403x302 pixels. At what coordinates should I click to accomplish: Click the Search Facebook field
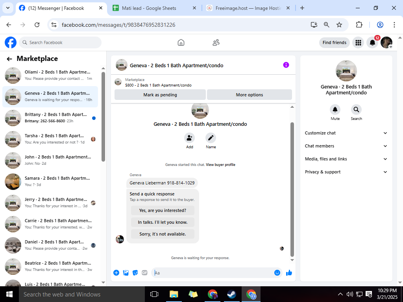[60, 42]
